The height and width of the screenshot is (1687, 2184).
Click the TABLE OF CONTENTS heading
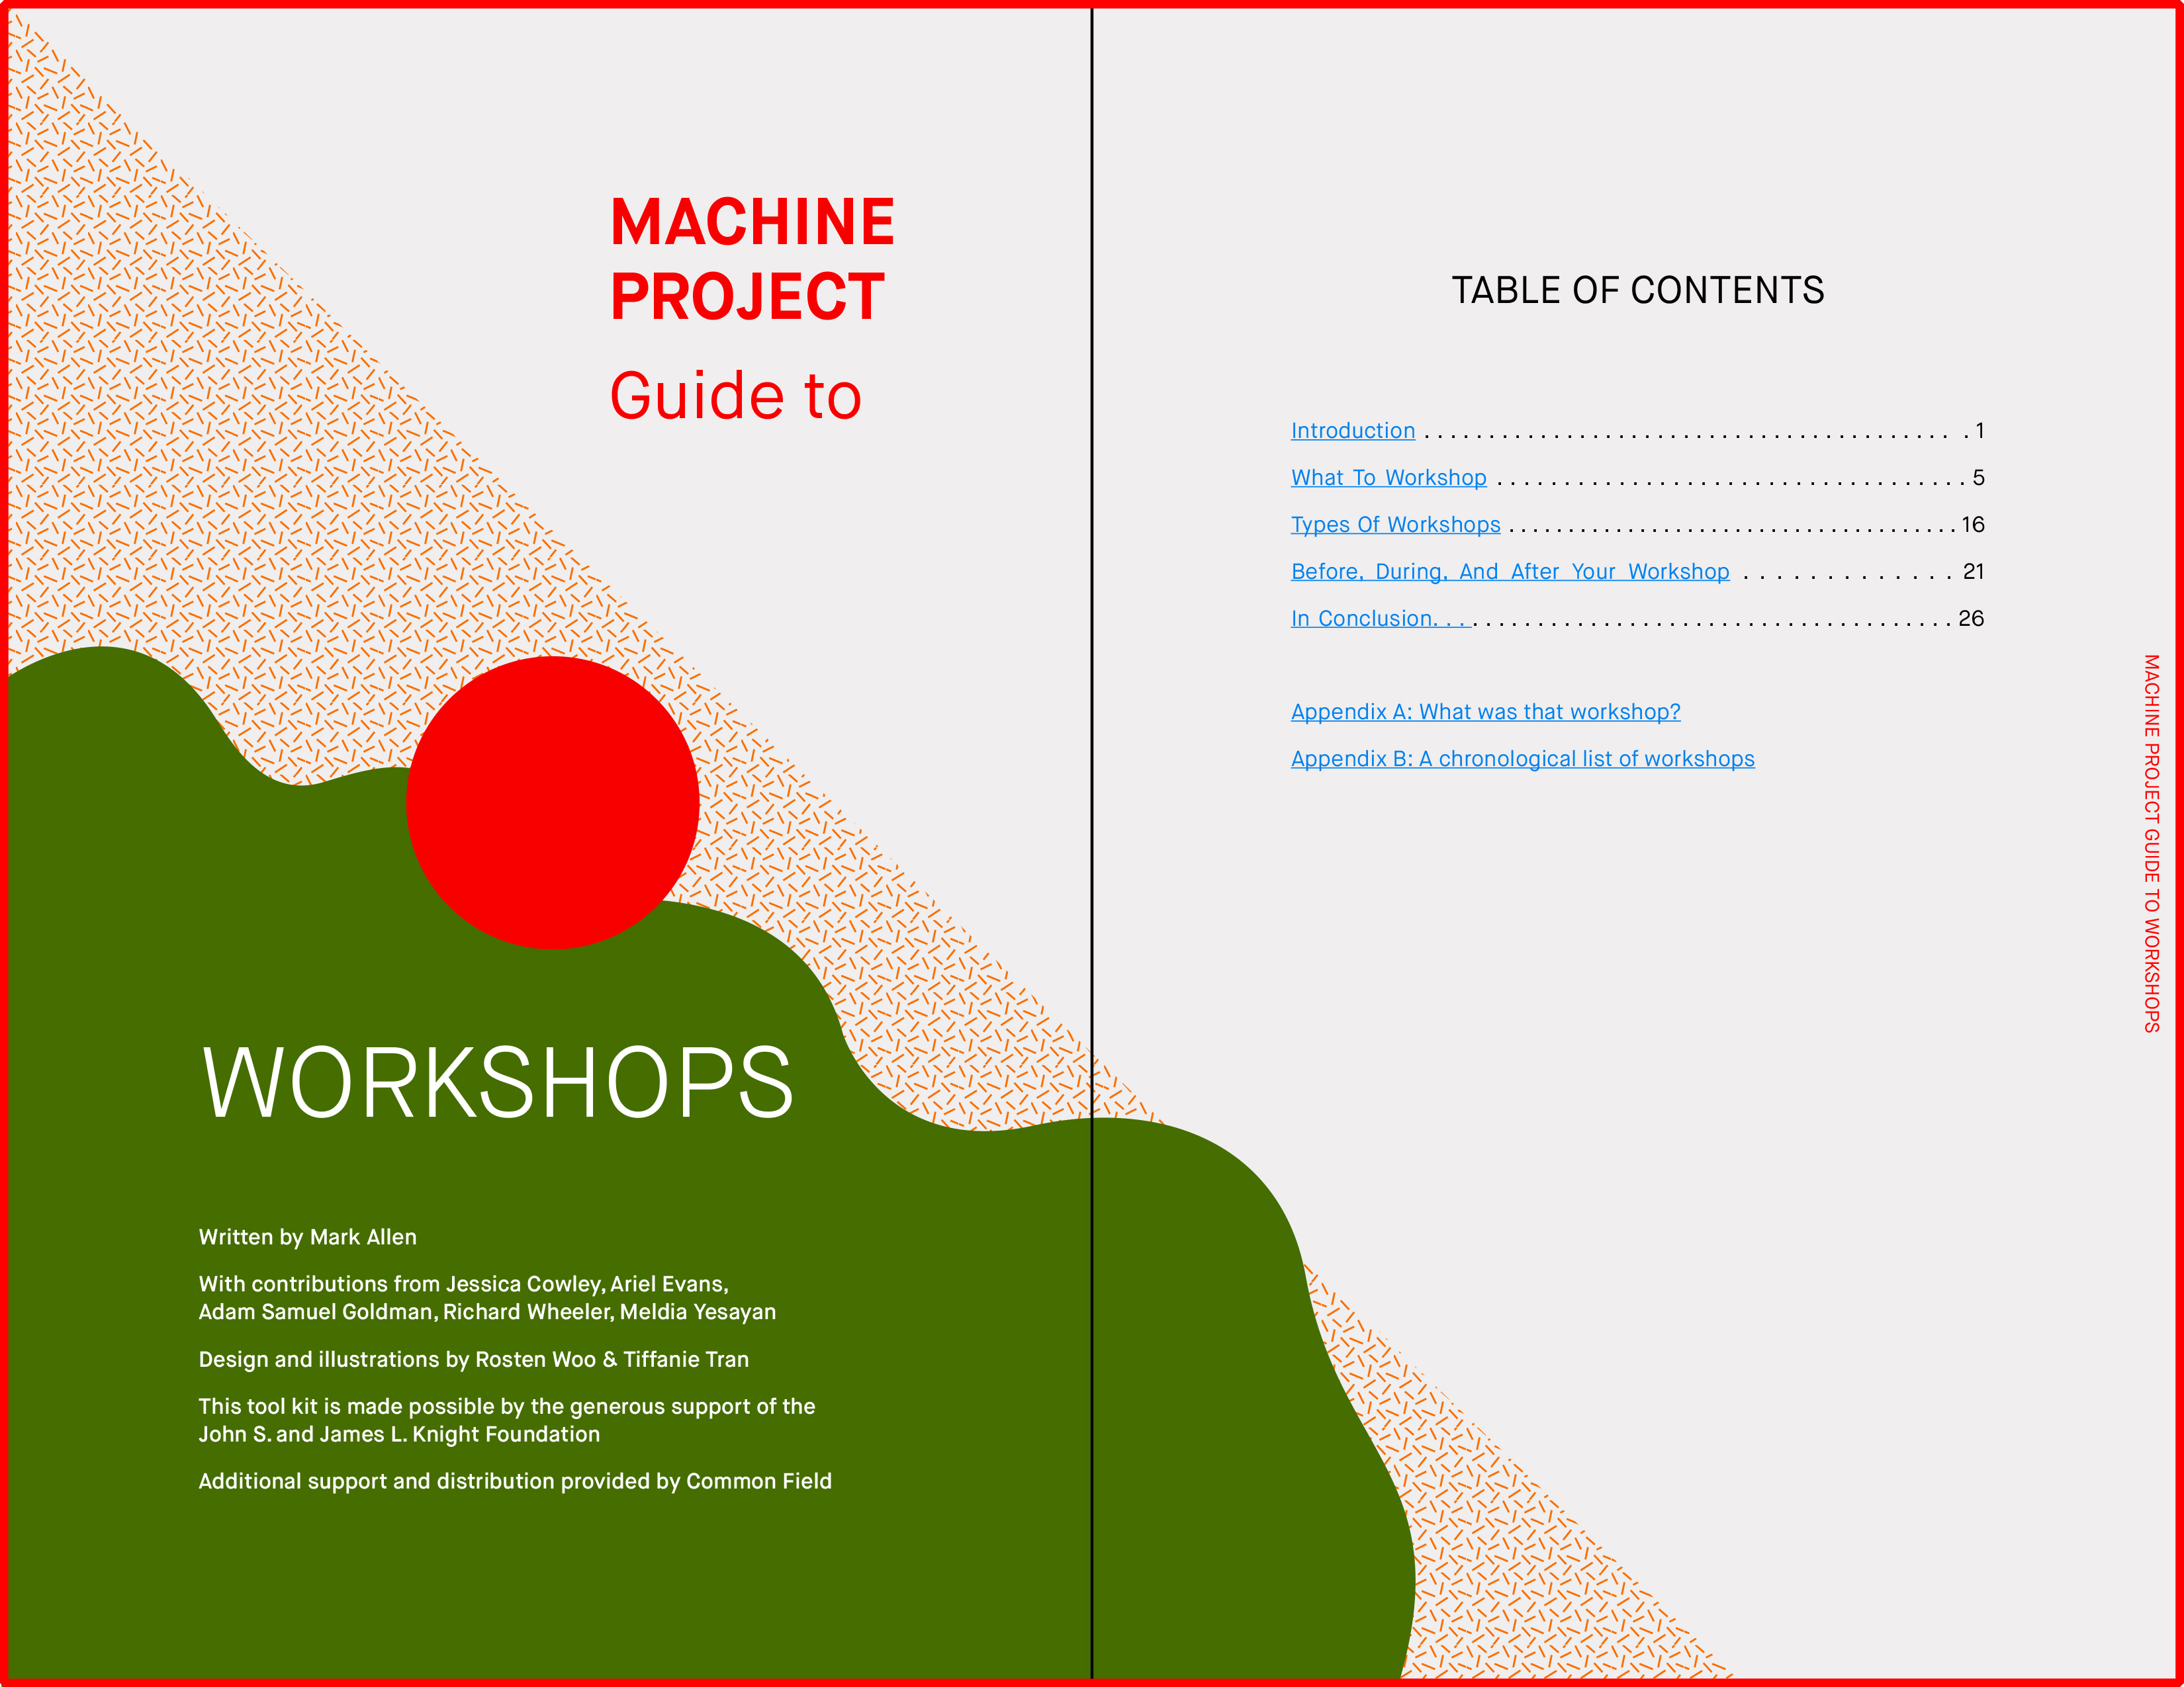(1637, 290)
